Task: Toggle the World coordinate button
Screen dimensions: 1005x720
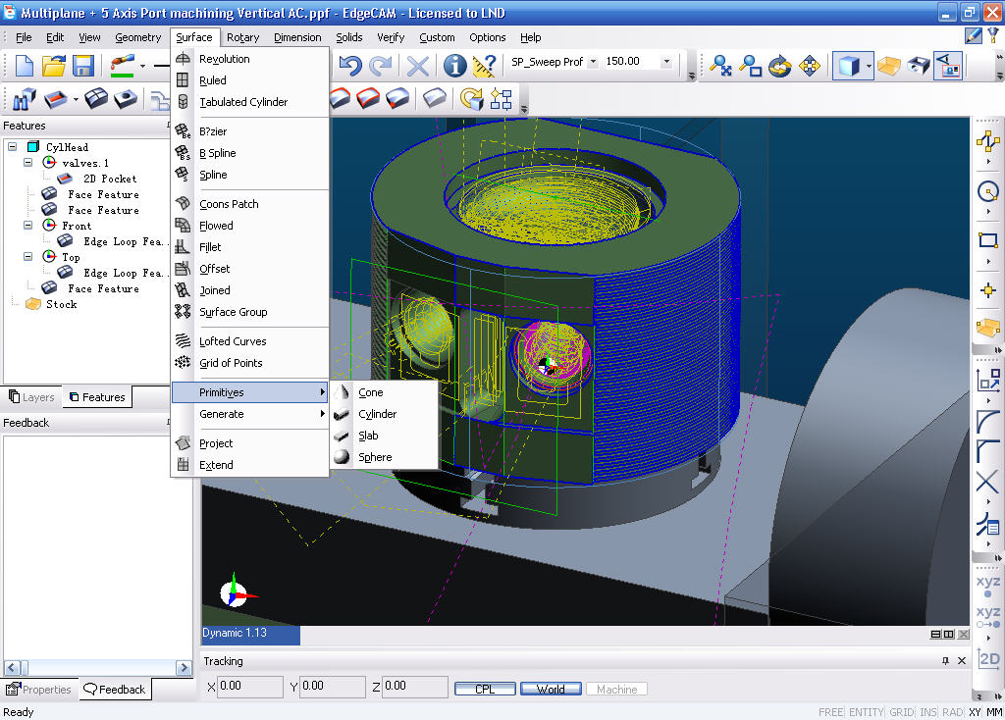Action: click(551, 689)
